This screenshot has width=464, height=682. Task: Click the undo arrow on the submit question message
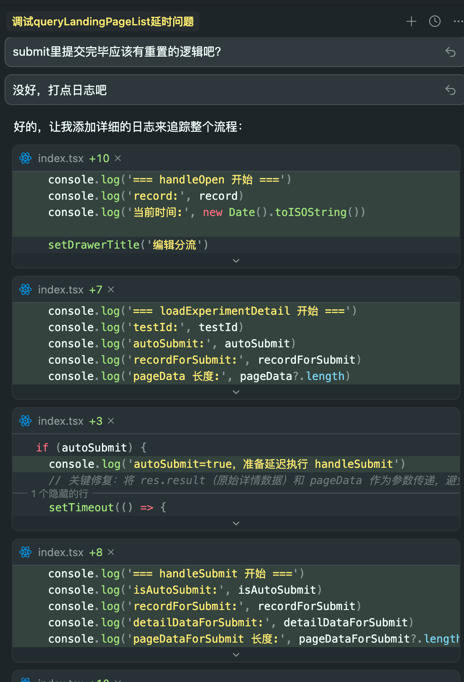click(x=450, y=52)
